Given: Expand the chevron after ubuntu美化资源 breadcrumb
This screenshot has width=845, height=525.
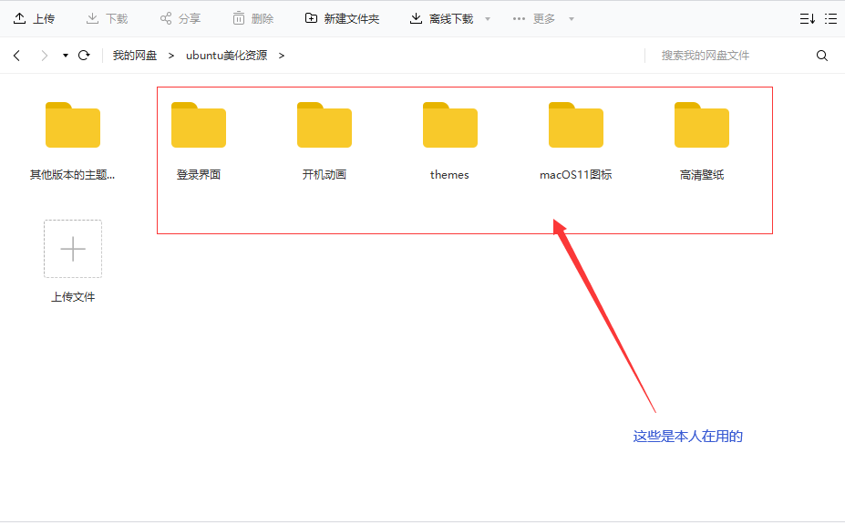Looking at the screenshot, I should (282, 56).
